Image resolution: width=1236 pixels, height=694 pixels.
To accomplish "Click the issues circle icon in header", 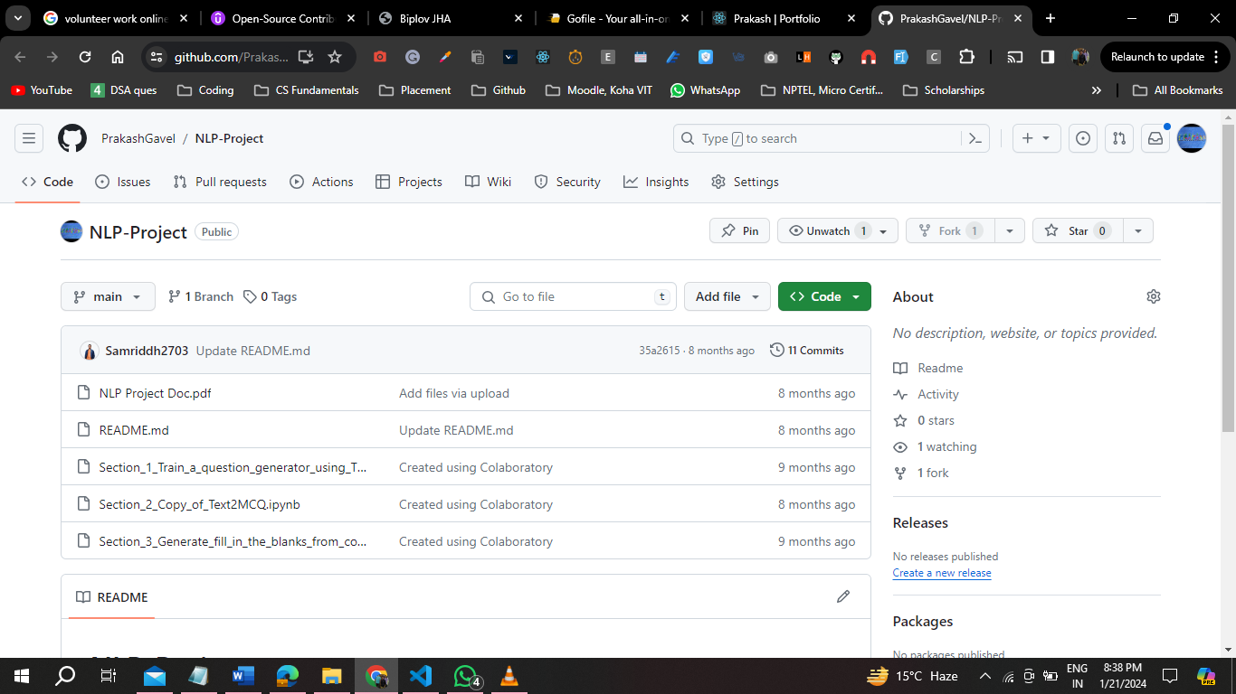I will [1083, 138].
